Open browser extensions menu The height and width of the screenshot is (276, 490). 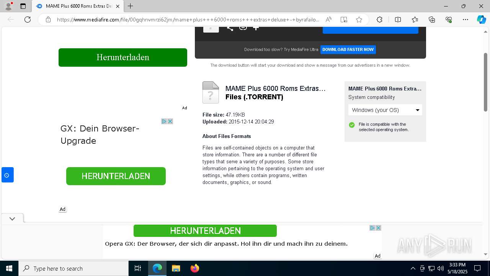(379, 20)
